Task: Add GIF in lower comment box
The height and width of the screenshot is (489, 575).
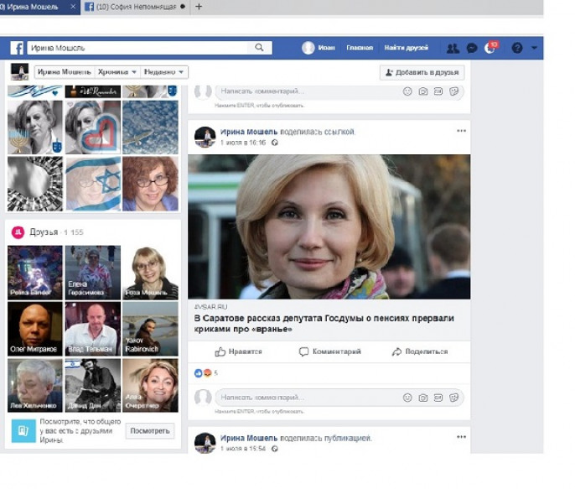Action: tap(438, 398)
